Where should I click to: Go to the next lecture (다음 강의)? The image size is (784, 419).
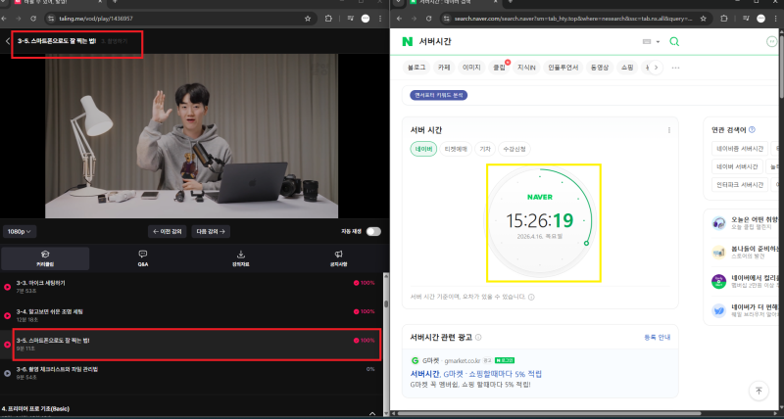coord(211,231)
